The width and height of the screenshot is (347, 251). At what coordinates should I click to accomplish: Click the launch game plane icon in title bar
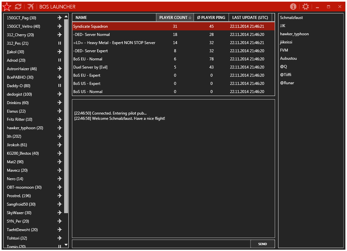coord(30,7)
